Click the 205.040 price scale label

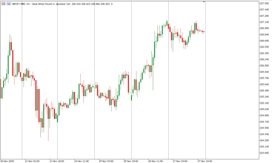pos(264,109)
